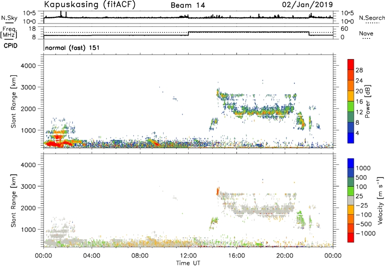Select the 'Velocity [m s⁻¹]' colorbar title
This screenshot has width=385, height=266.
pos(380,200)
